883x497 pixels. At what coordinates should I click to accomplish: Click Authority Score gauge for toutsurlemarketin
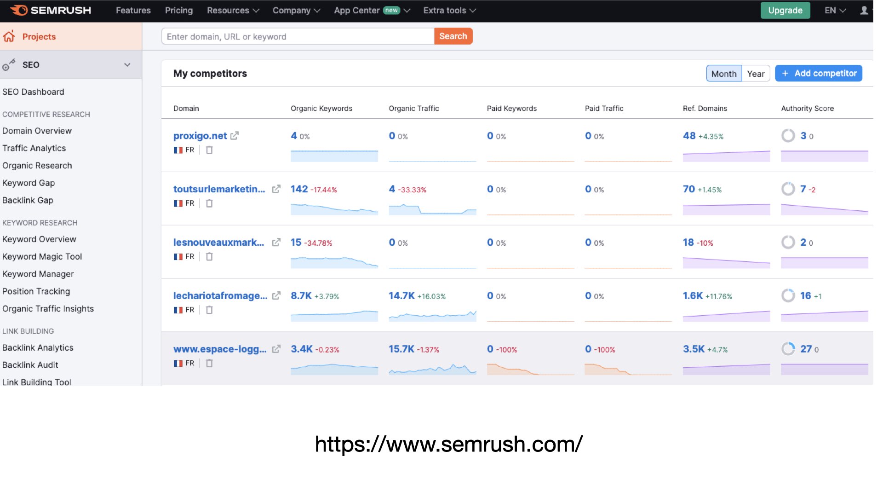coord(788,189)
